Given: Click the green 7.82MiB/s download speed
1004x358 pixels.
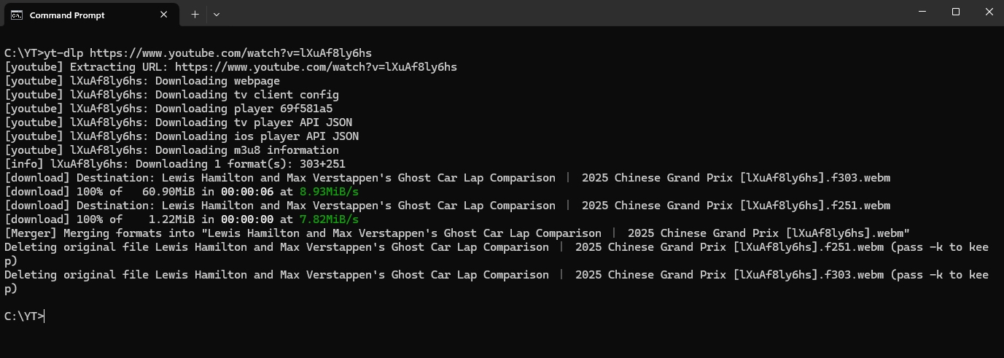Looking at the screenshot, I should click(329, 219).
